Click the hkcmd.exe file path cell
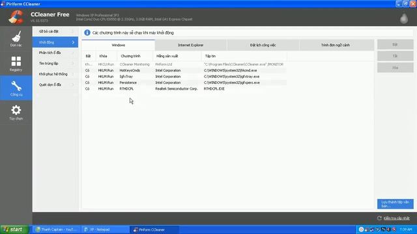Screen dimensions: 417x234 (230, 70)
